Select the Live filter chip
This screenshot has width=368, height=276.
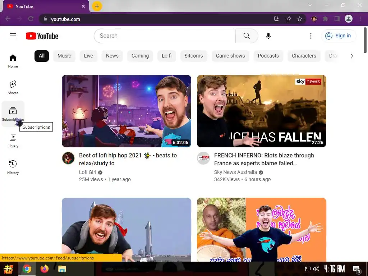(x=88, y=56)
